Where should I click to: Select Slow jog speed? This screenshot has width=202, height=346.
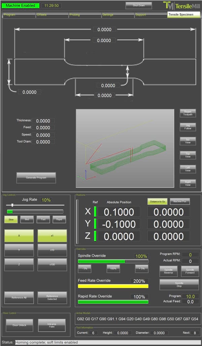point(11,220)
